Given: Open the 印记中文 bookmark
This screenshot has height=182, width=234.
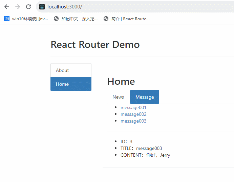Looking at the screenshot, I should [x=76, y=19].
